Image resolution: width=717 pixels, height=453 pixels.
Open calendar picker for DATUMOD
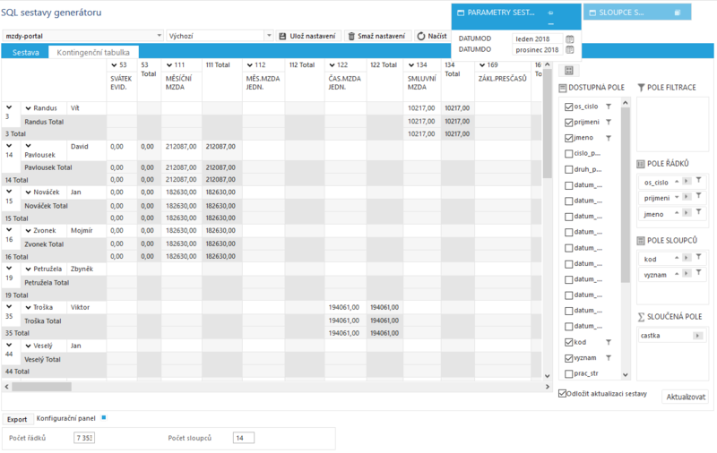(x=569, y=38)
